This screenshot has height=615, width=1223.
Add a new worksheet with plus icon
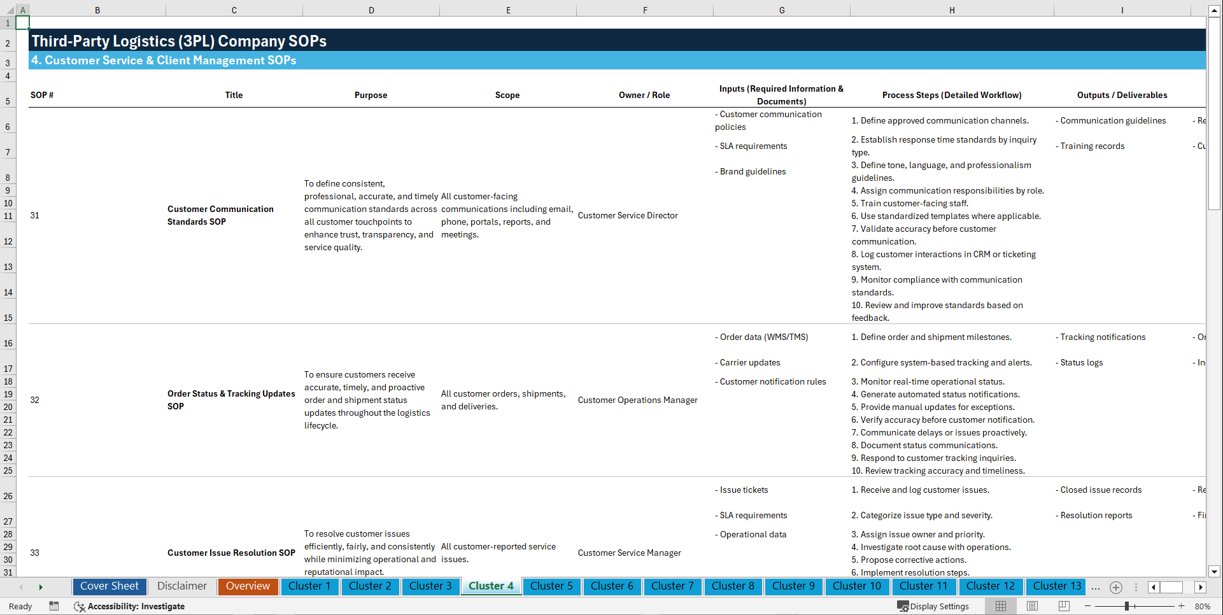[1115, 587]
